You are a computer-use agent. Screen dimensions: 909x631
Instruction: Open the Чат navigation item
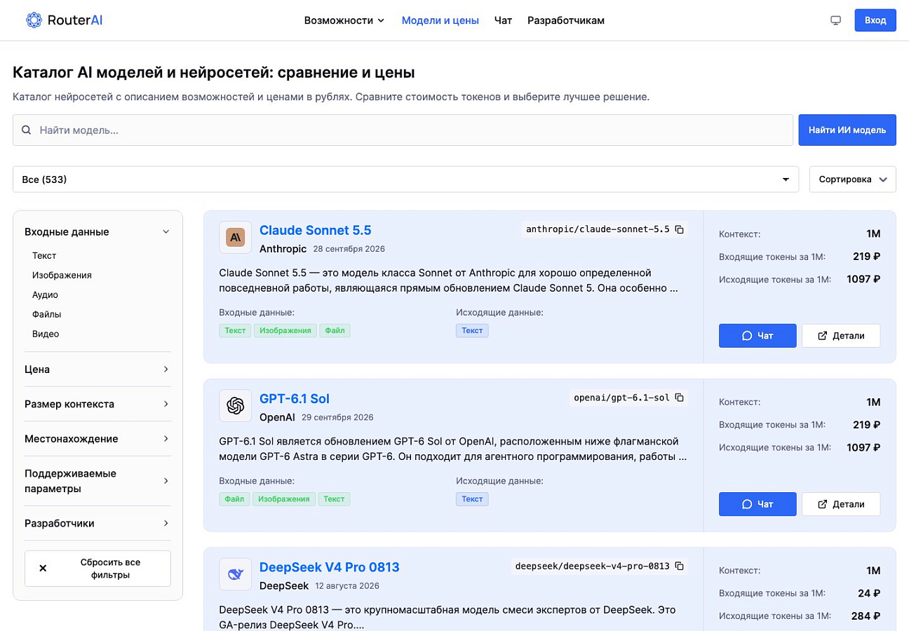[503, 20]
